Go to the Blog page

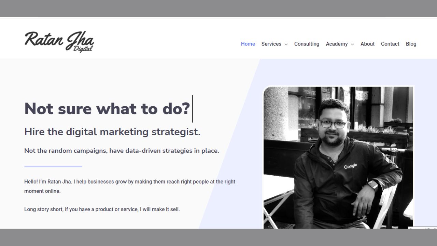pos(411,44)
